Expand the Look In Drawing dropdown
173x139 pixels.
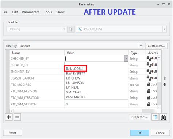pos(64,29)
